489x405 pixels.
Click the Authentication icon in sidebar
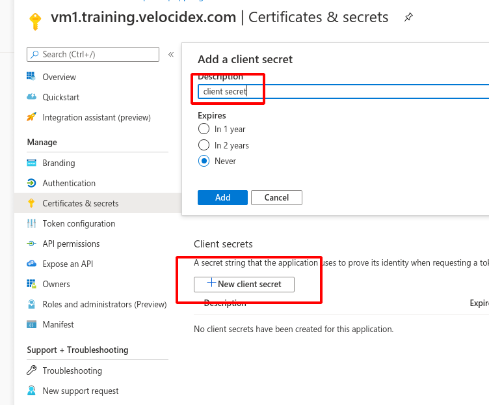coord(31,183)
